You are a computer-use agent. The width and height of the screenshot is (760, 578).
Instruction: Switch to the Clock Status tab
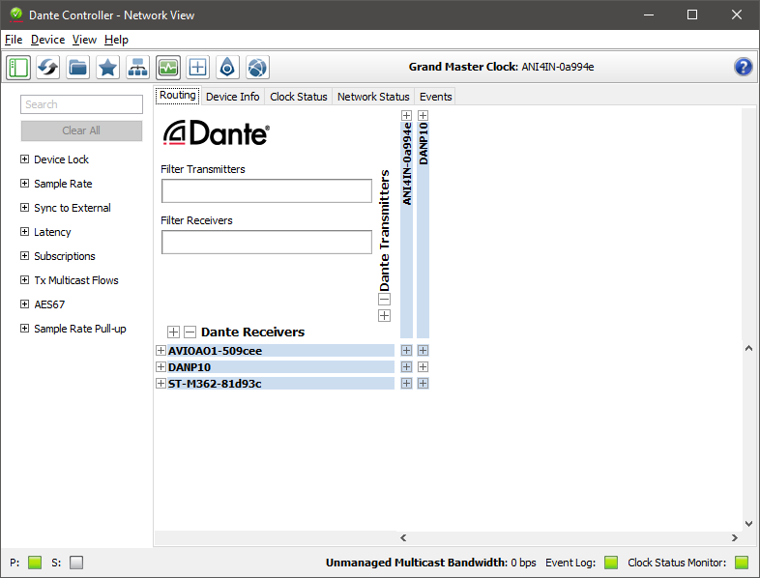click(299, 97)
